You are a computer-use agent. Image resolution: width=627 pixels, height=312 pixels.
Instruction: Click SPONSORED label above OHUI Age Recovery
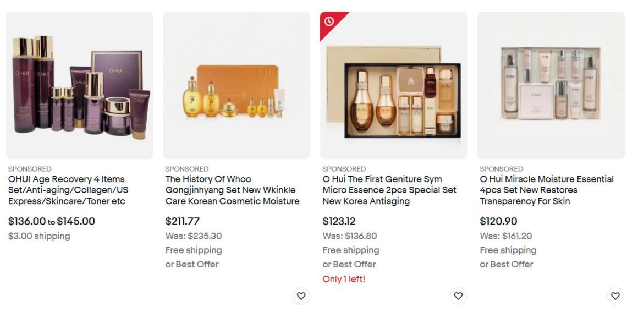coord(30,169)
